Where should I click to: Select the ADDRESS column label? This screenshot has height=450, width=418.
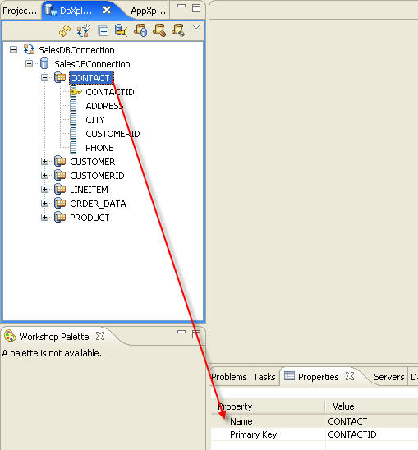pos(104,106)
